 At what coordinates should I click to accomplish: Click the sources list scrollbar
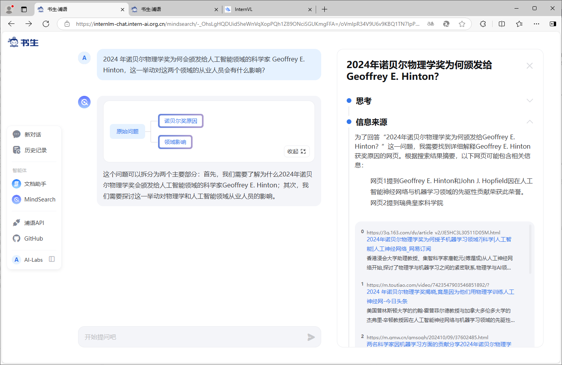pos(530,249)
